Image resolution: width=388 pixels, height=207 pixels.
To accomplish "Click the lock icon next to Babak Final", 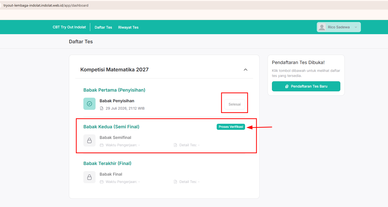I will (89, 177).
